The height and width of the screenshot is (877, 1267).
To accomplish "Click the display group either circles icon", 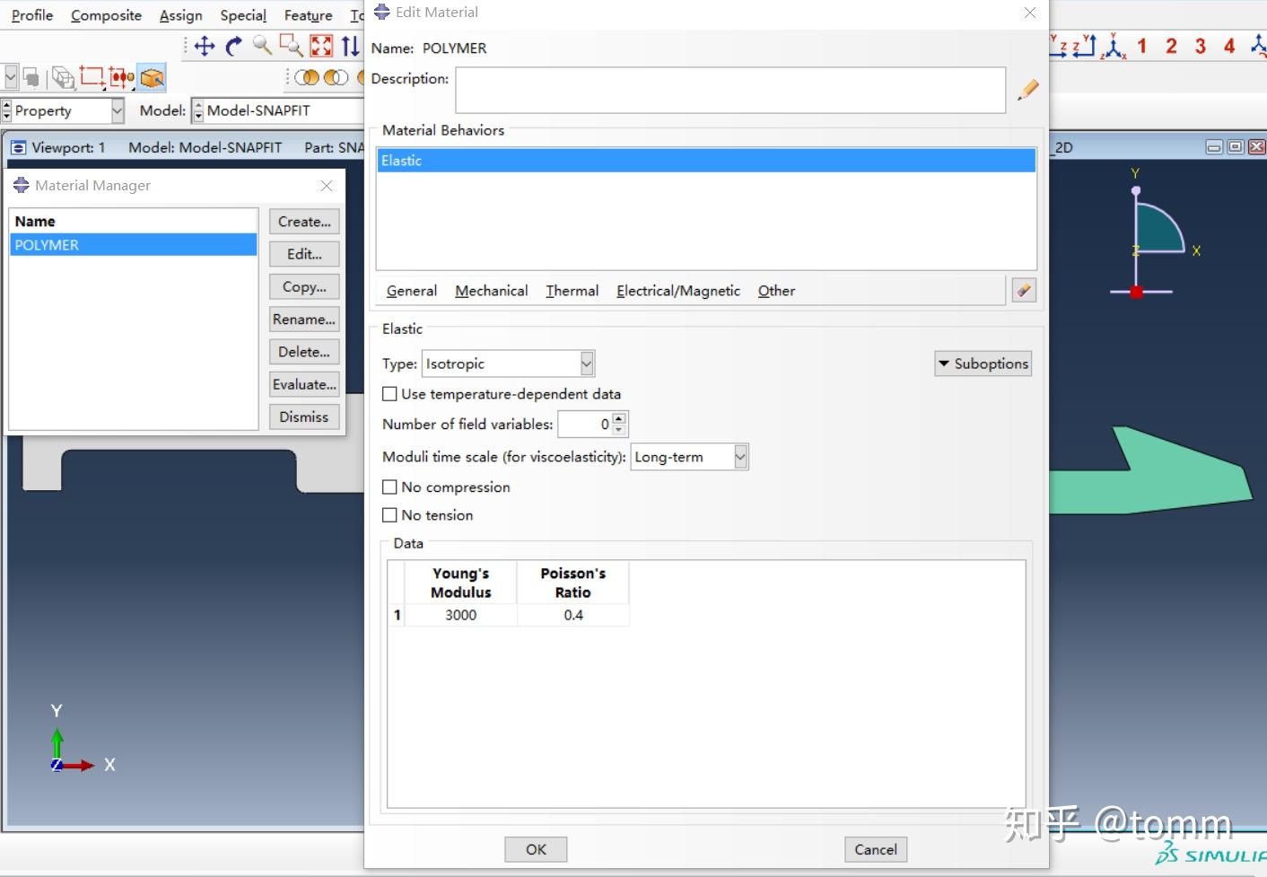I will [336, 78].
